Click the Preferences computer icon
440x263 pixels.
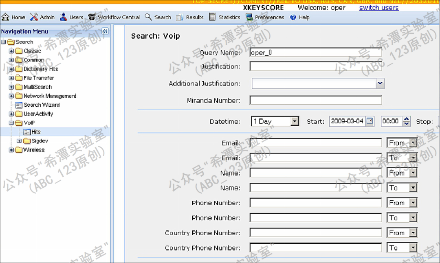[249, 18]
